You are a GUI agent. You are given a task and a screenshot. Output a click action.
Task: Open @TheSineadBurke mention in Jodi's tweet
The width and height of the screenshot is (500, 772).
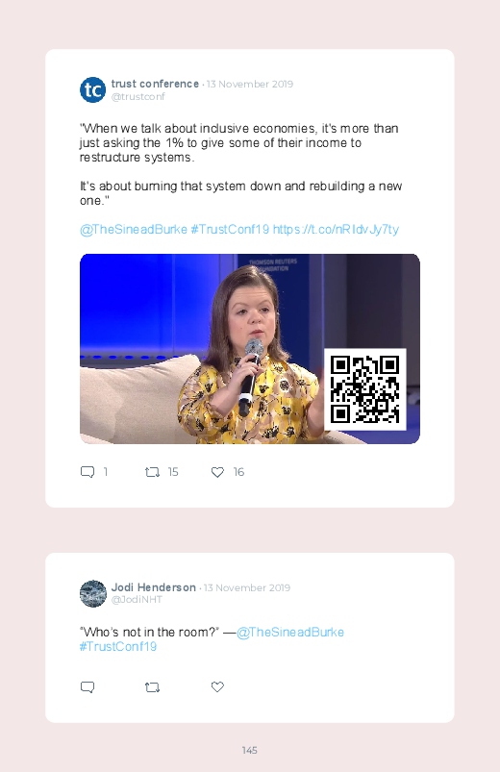pos(290,633)
